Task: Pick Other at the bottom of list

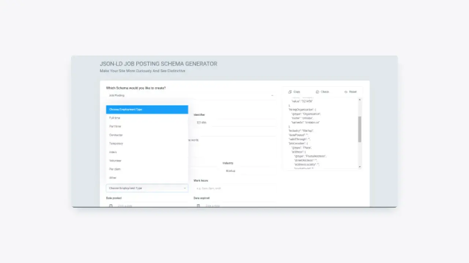Action: point(113,178)
